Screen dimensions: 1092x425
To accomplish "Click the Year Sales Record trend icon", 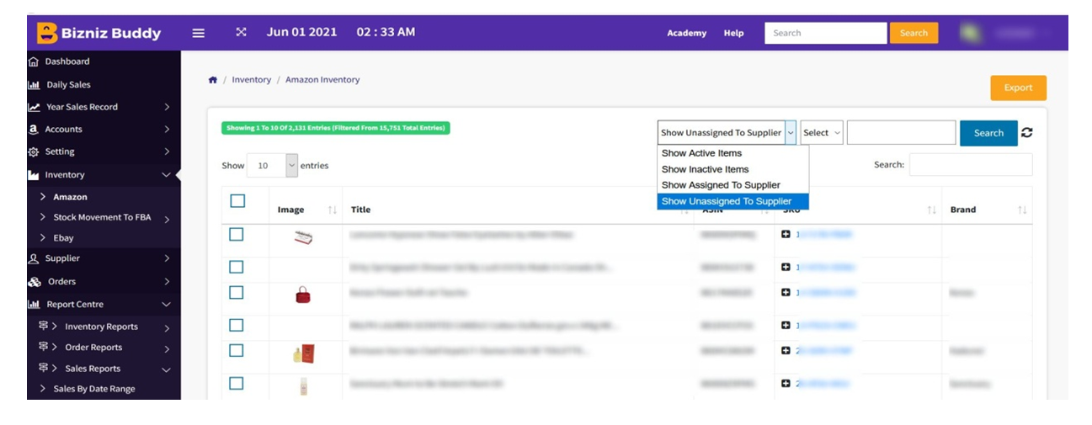I will (34, 107).
